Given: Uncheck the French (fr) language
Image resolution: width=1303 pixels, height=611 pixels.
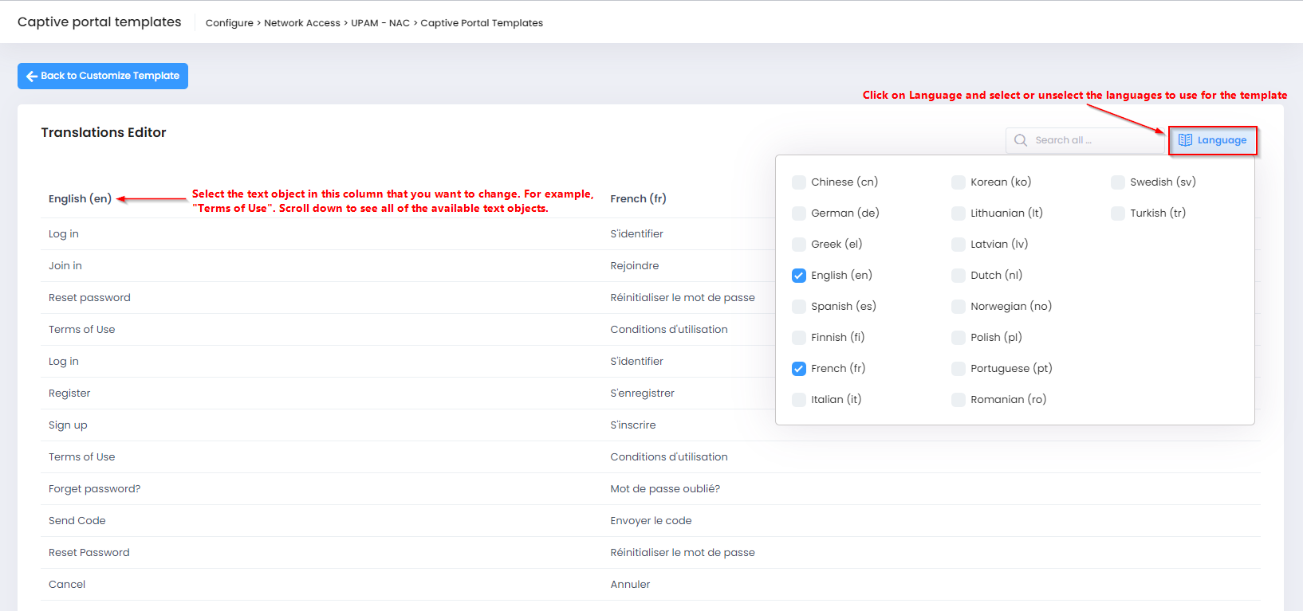Looking at the screenshot, I should [799, 369].
